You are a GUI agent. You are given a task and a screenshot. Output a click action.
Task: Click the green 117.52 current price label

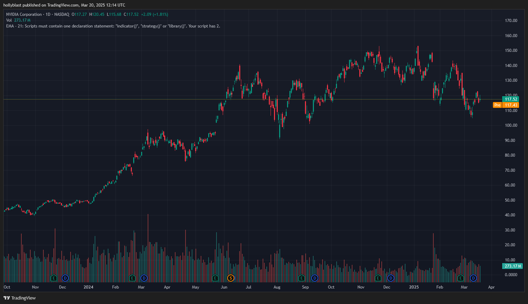(x=511, y=99)
